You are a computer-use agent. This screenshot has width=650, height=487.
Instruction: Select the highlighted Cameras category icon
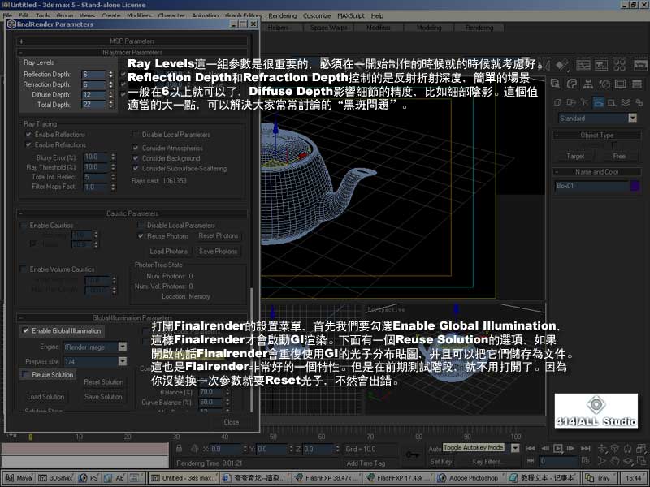tap(598, 102)
